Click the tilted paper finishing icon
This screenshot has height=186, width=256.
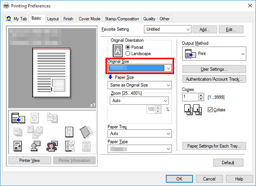(87, 132)
